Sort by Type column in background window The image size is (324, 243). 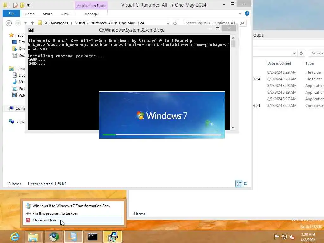coord(309,63)
